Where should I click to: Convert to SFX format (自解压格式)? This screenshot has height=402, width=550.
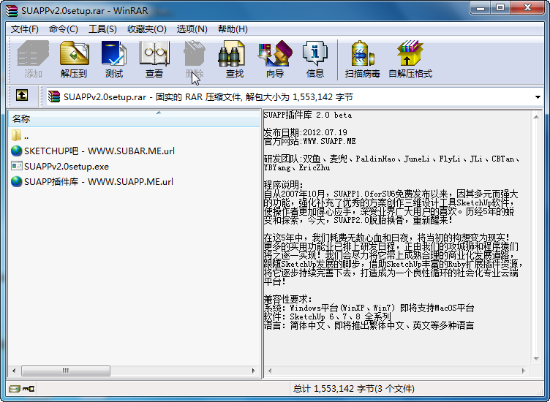click(410, 59)
